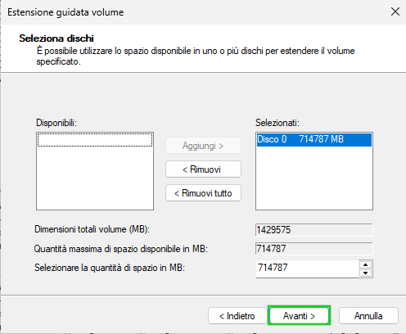This screenshot has height=334, width=406.
Task: Click the < Rimuovi tutto button
Action: (x=203, y=193)
